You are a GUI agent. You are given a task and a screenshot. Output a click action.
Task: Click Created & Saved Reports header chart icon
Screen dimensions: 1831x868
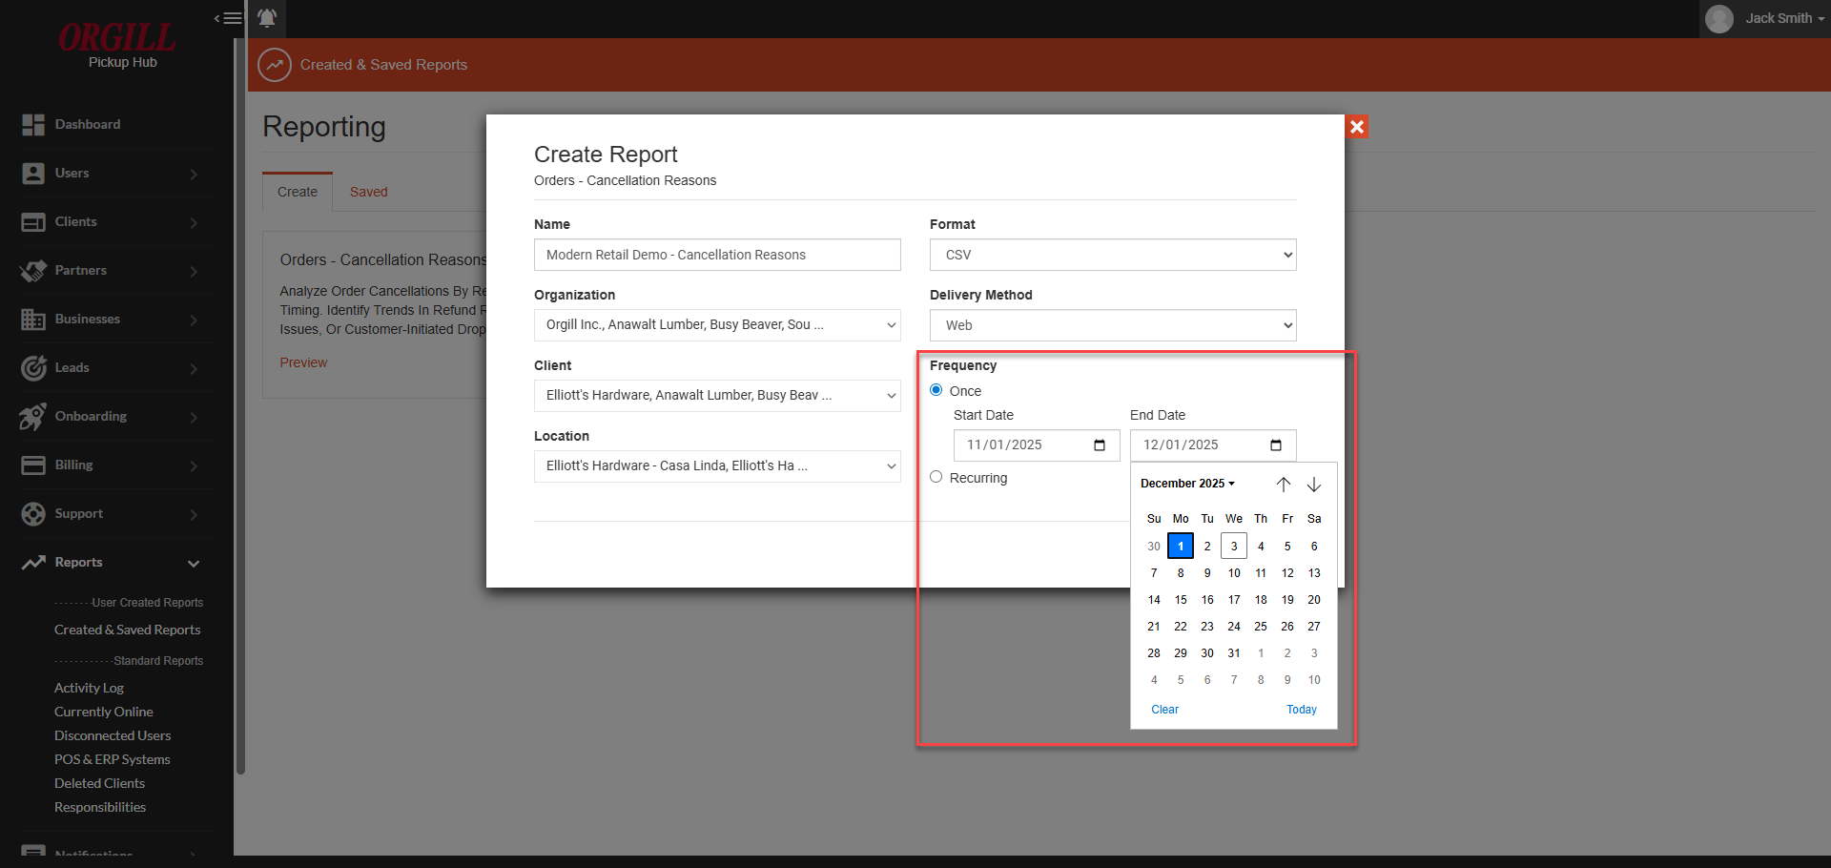click(x=275, y=65)
